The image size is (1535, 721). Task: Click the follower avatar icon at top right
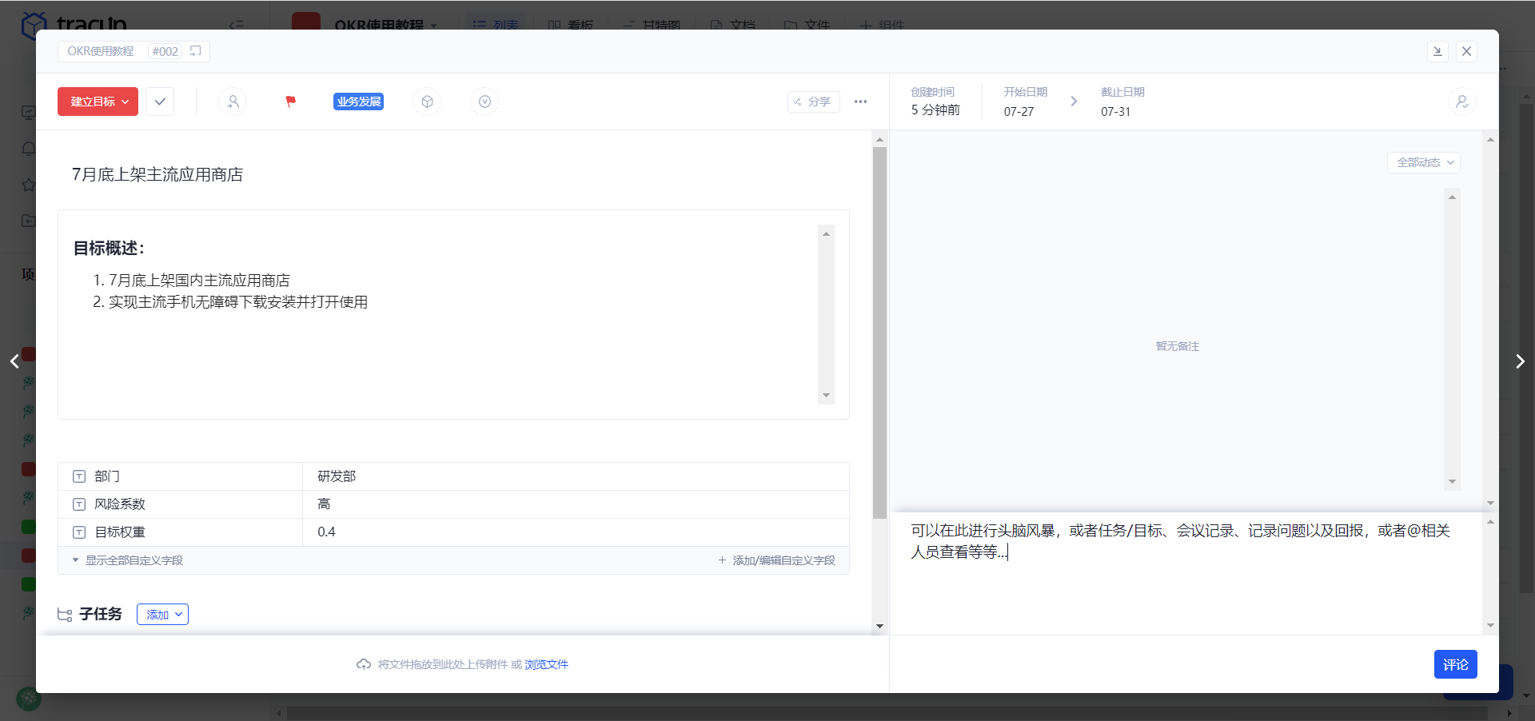click(x=1461, y=102)
